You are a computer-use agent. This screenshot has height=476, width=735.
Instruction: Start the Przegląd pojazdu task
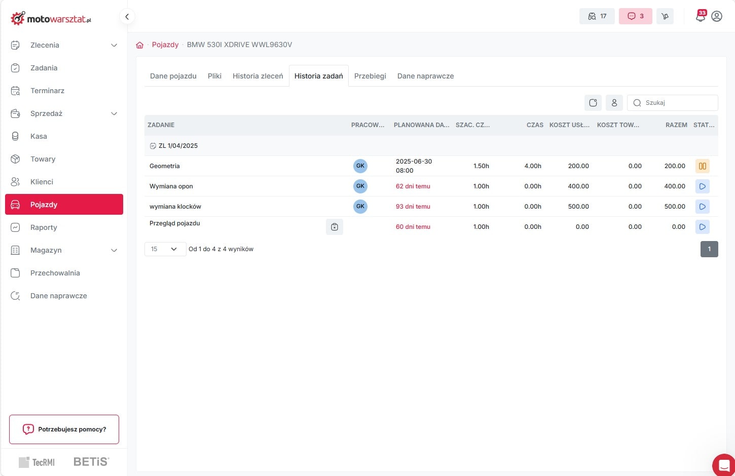tap(702, 227)
